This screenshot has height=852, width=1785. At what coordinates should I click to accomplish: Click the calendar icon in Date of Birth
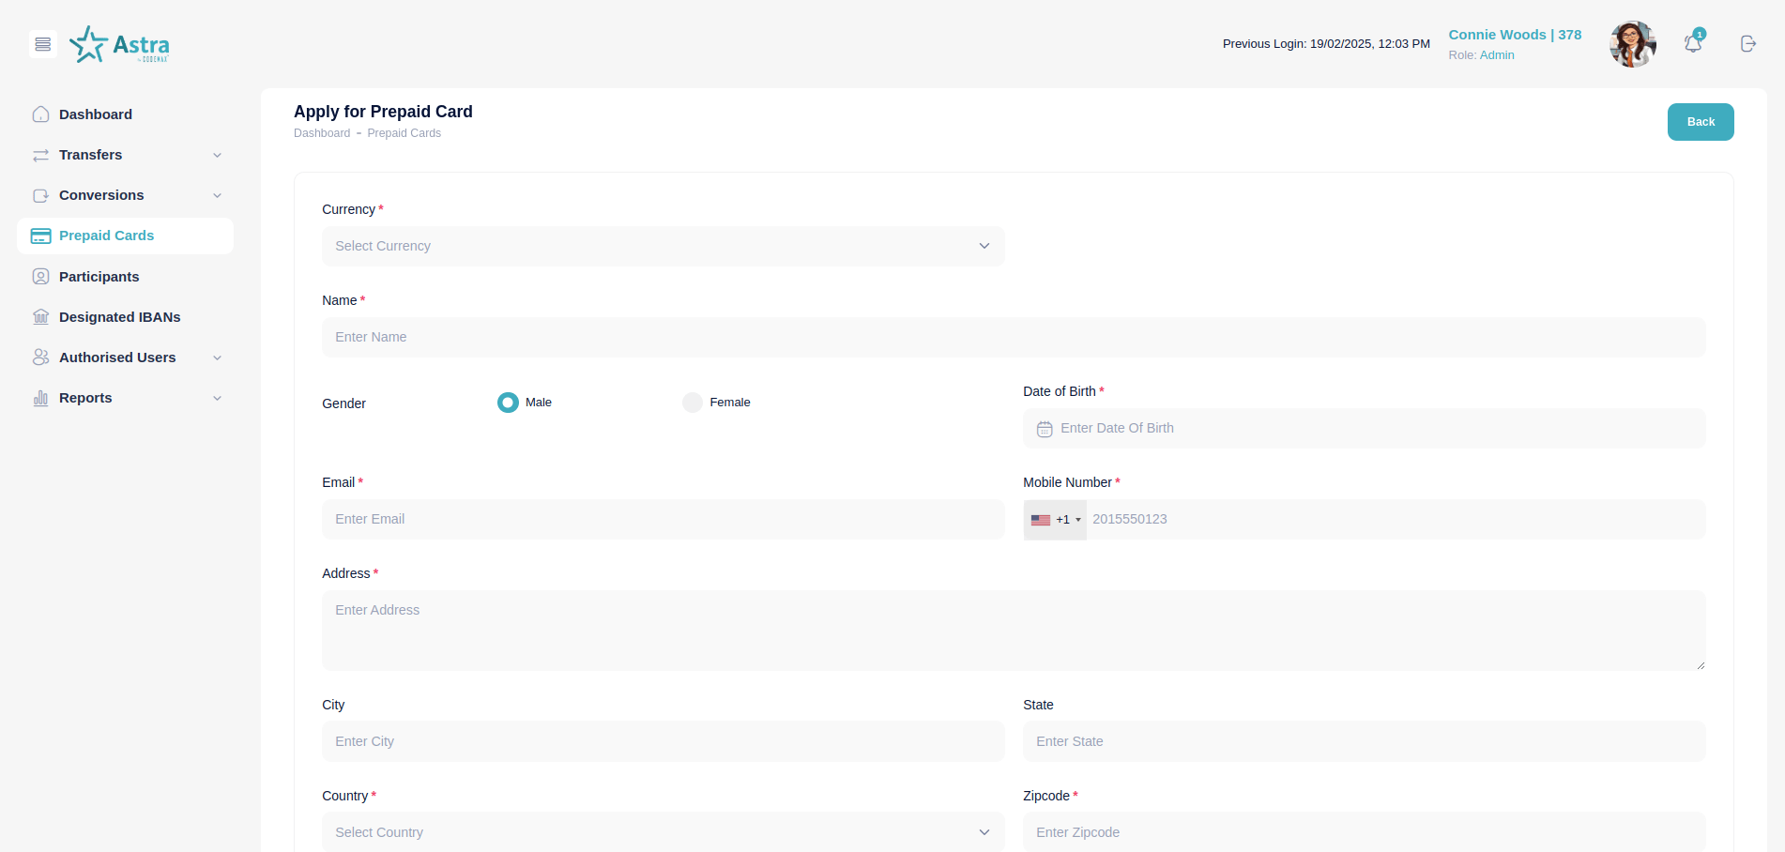[1045, 429]
